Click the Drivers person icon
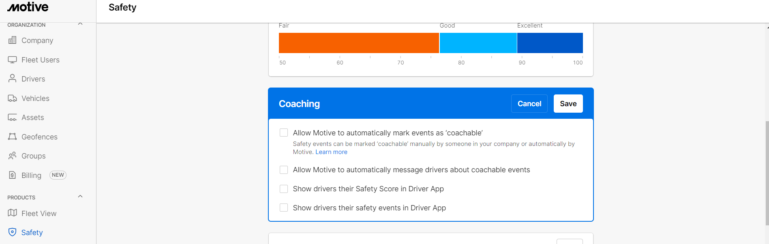The height and width of the screenshot is (244, 769). [13, 78]
